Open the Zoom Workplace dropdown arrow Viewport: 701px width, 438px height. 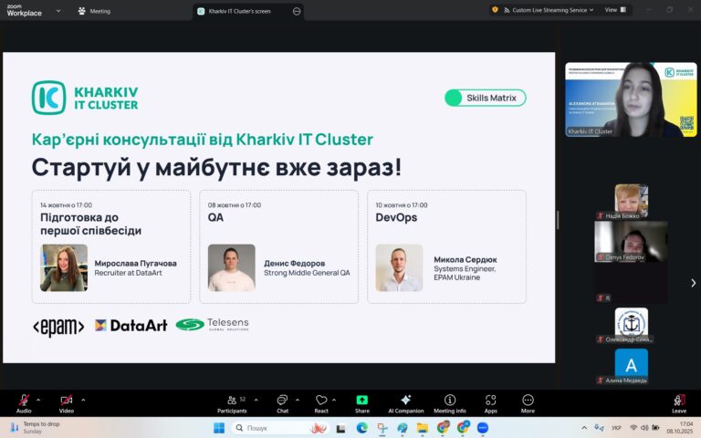point(58,11)
